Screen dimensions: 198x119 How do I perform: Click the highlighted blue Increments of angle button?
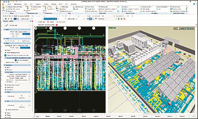pos(50,19)
